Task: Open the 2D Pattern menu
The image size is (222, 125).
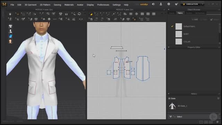Action: [x=45, y=5]
